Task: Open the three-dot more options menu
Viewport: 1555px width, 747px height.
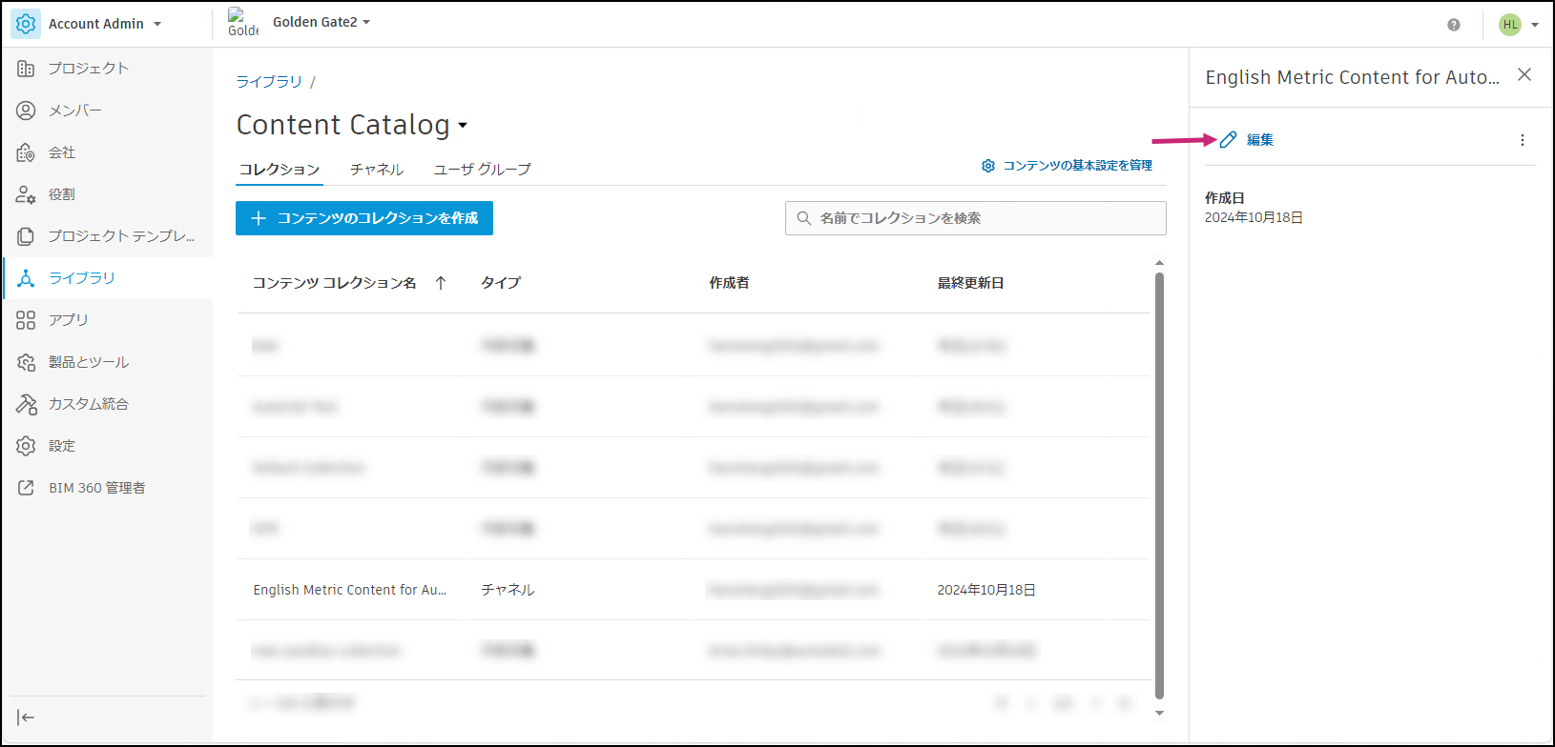Action: point(1523,140)
